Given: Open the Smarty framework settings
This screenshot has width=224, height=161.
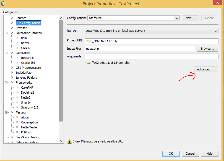Looking at the screenshot, I should pyautogui.click(x=26, y=102).
